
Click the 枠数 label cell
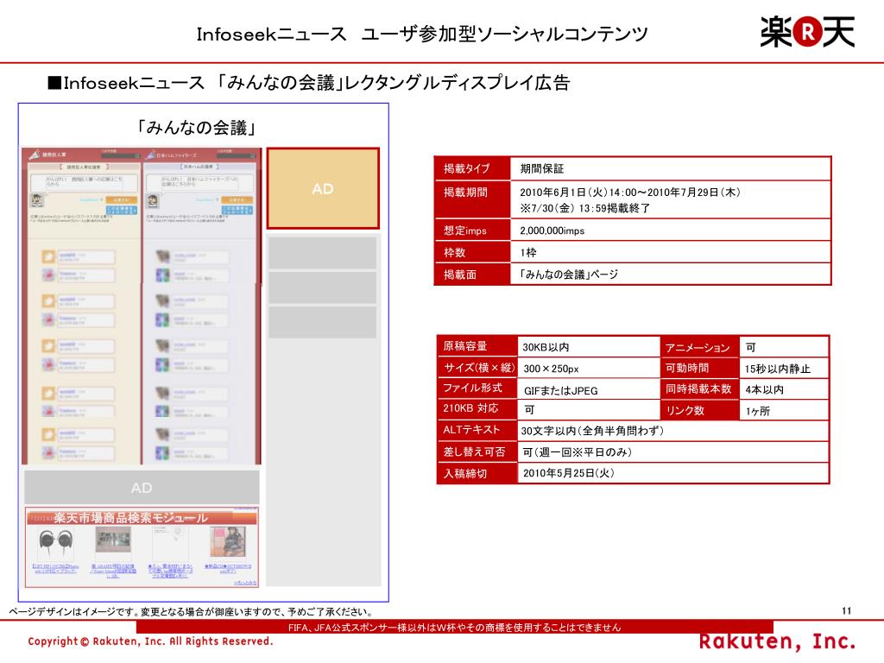472,252
